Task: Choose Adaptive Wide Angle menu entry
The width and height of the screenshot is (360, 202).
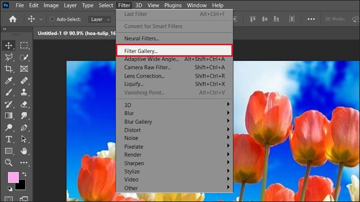Action: pos(175,59)
